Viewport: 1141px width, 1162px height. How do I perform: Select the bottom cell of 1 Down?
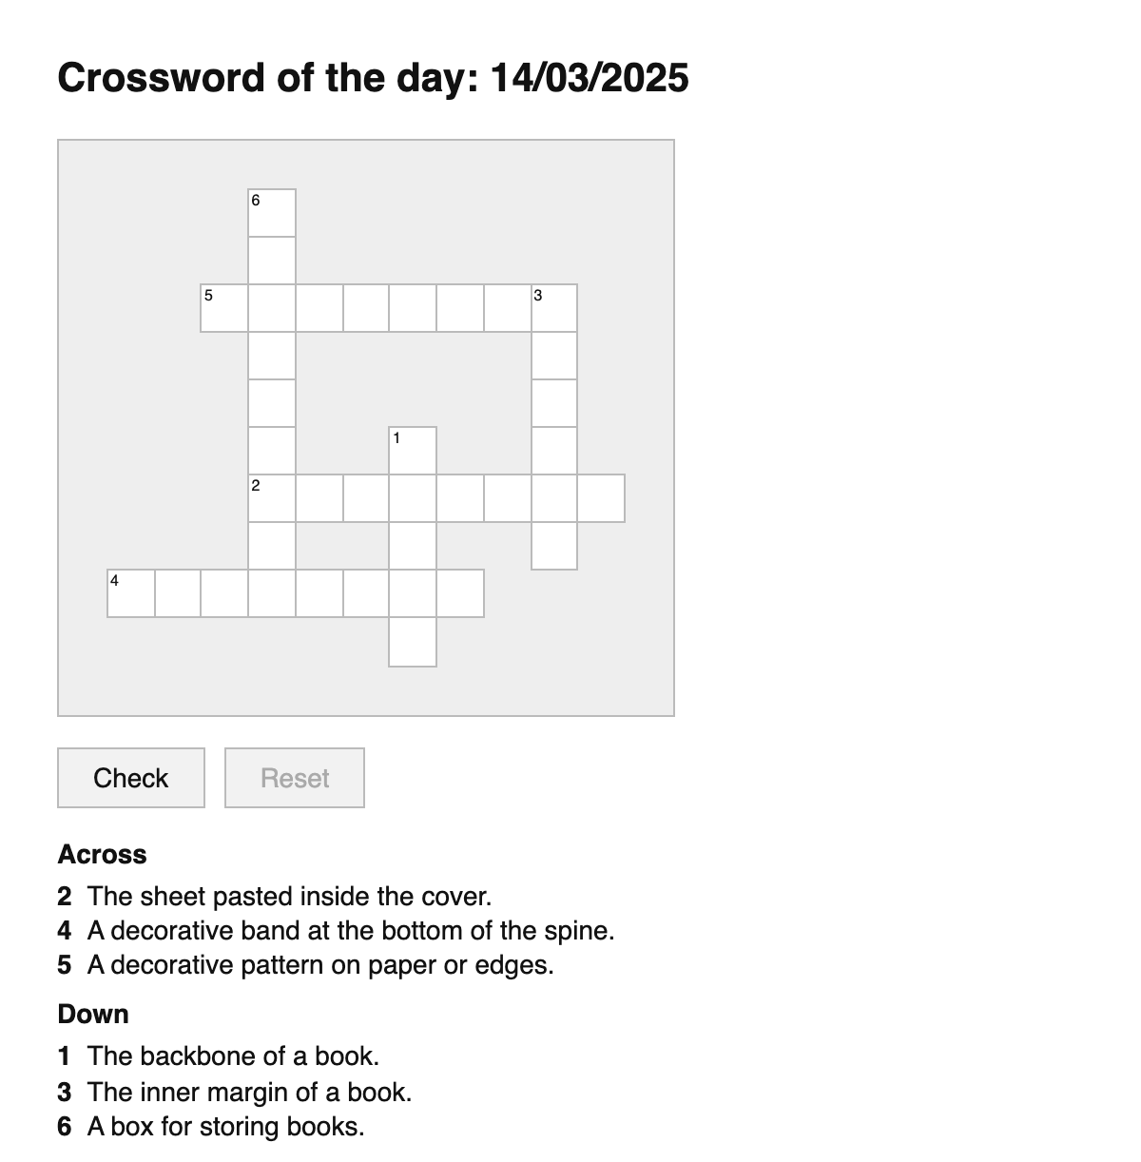[414, 641]
